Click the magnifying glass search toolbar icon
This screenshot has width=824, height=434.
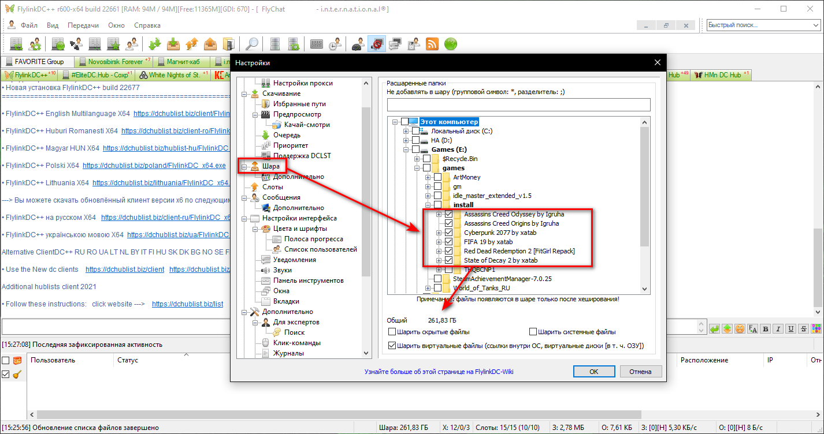coord(253,44)
